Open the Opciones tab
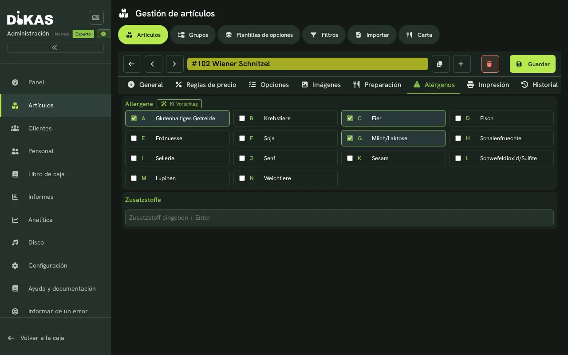 point(269,85)
